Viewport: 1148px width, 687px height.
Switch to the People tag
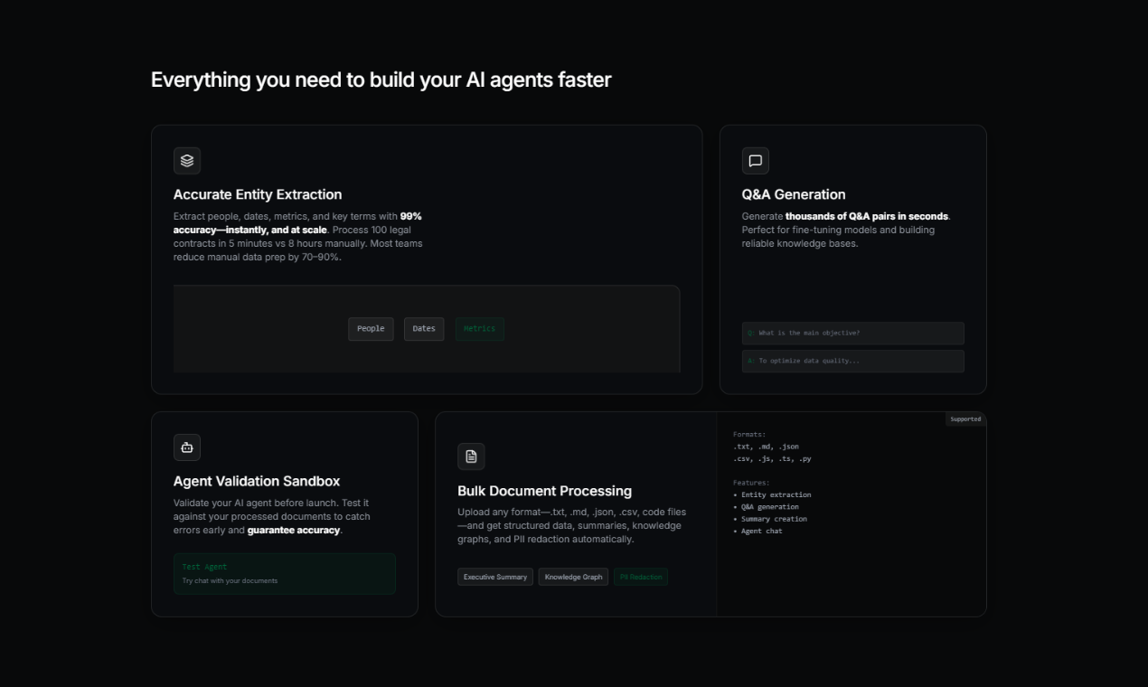[371, 329]
